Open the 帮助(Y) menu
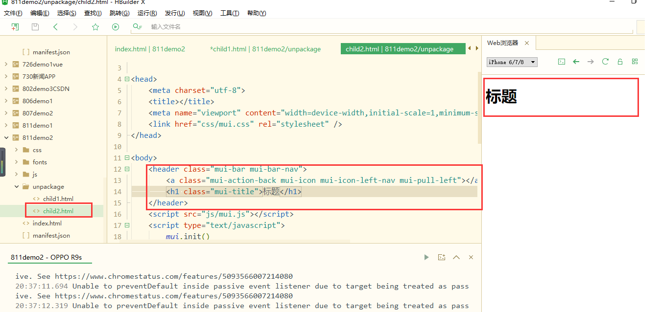661x312 pixels. 257,13
